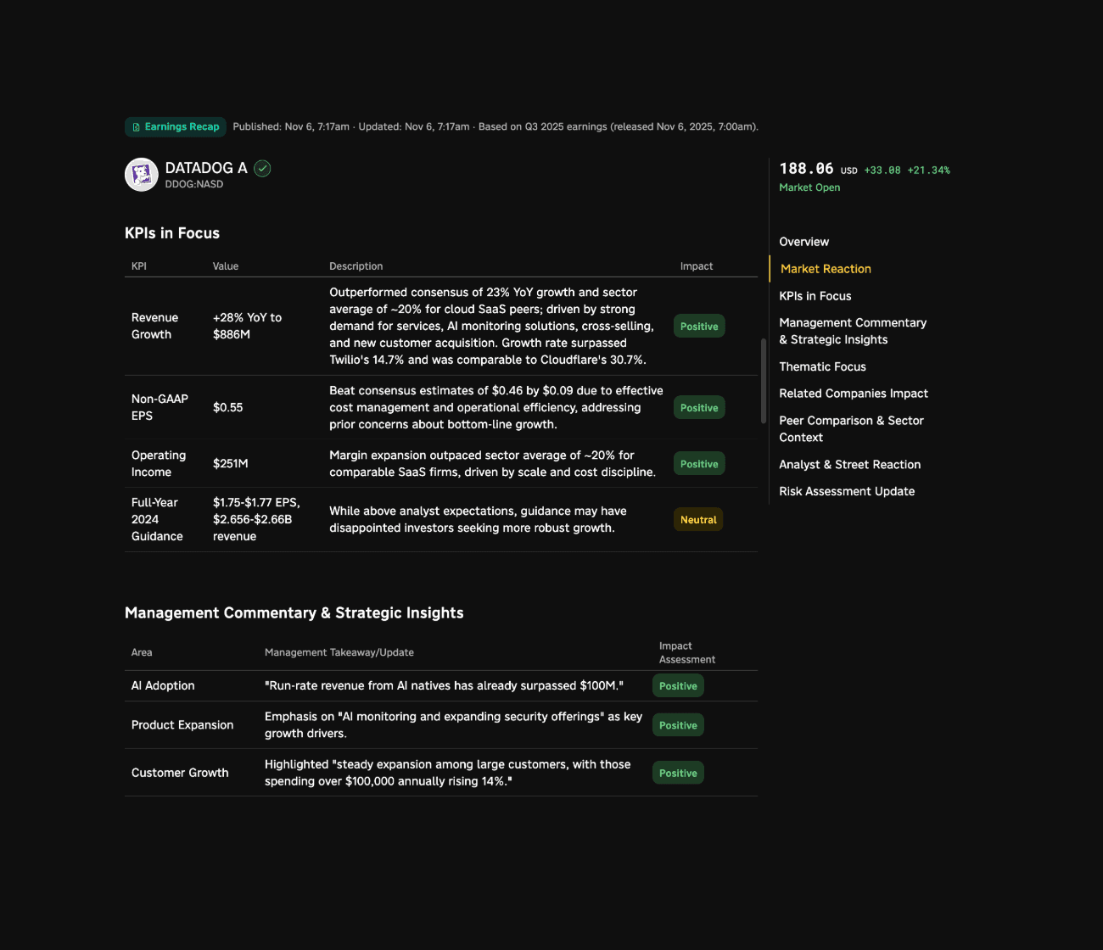Navigate to Thematic Focus section

click(x=822, y=366)
